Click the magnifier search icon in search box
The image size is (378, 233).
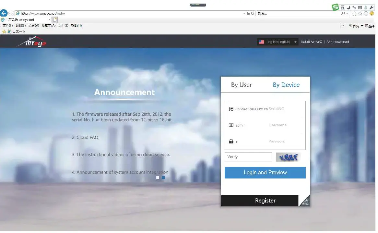pos(343,13)
